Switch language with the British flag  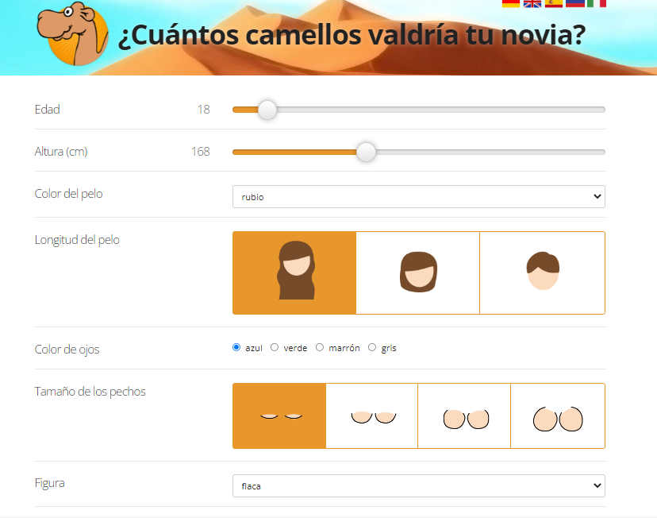tap(532, 3)
